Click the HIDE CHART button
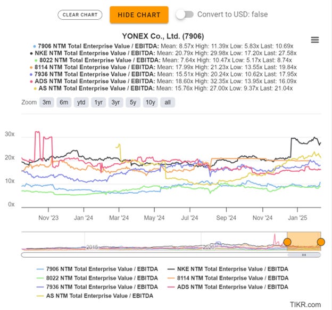332x310 pixels. point(139,15)
